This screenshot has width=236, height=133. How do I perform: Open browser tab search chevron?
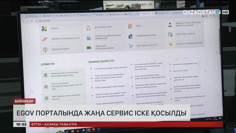23,16
